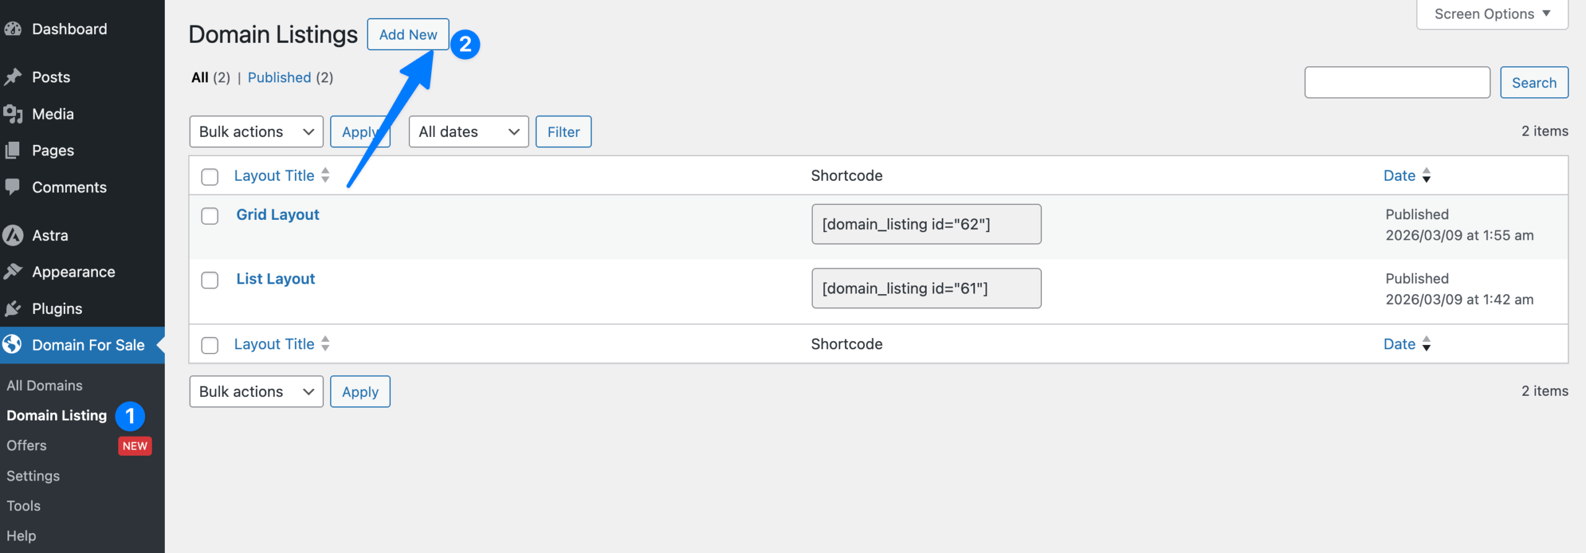Check the Grid Layout row checkbox
Image resolution: width=1586 pixels, height=553 pixels.
pos(210,216)
